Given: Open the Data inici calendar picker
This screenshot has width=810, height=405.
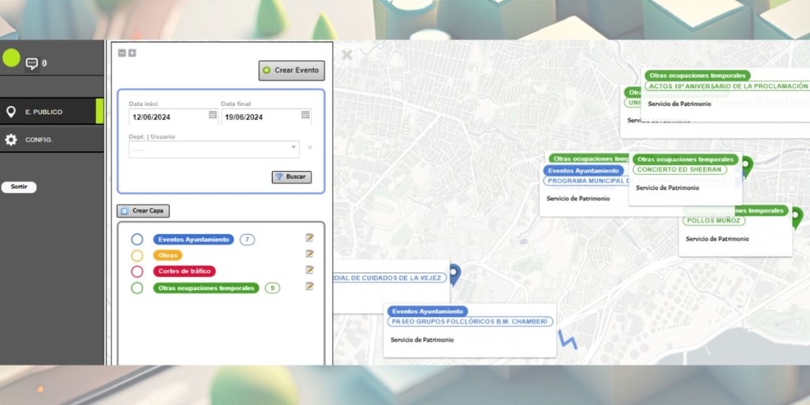Looking at the screenshot, I should point(213,115).
